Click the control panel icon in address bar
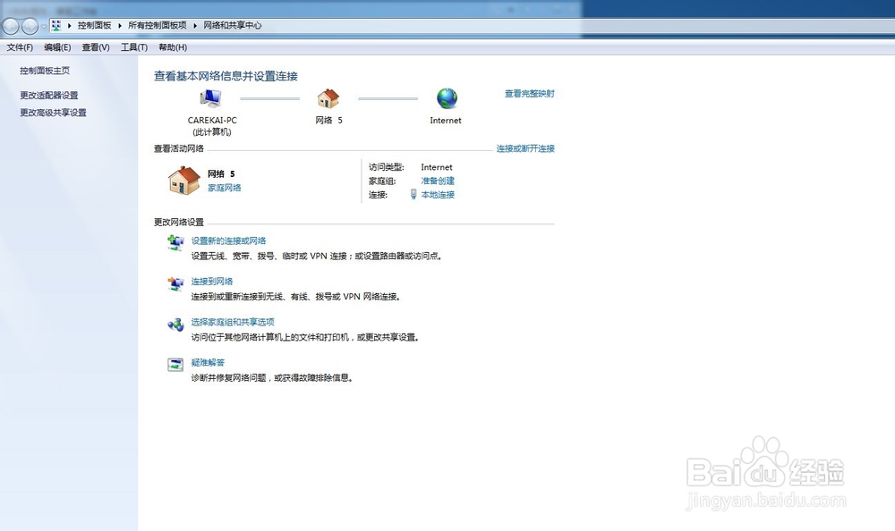Screen dimensions: 895x531 [x=55, y=25]
